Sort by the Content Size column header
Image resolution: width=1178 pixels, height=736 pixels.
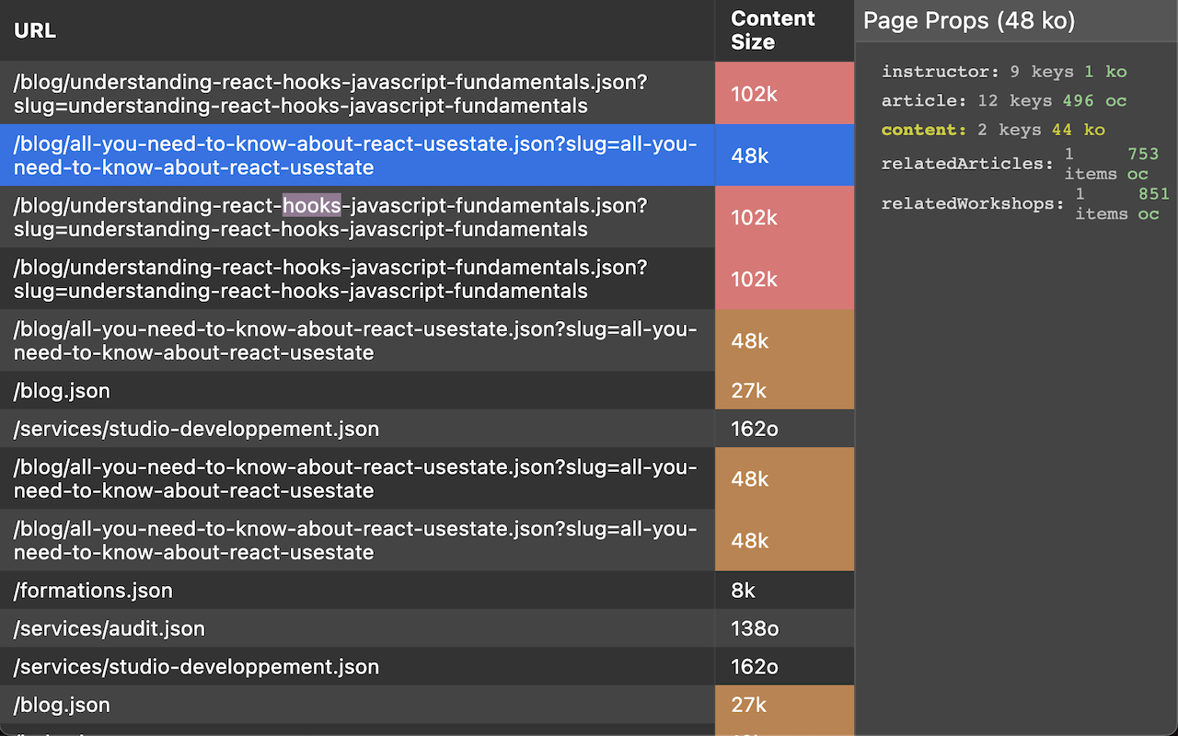click(772, 30)
